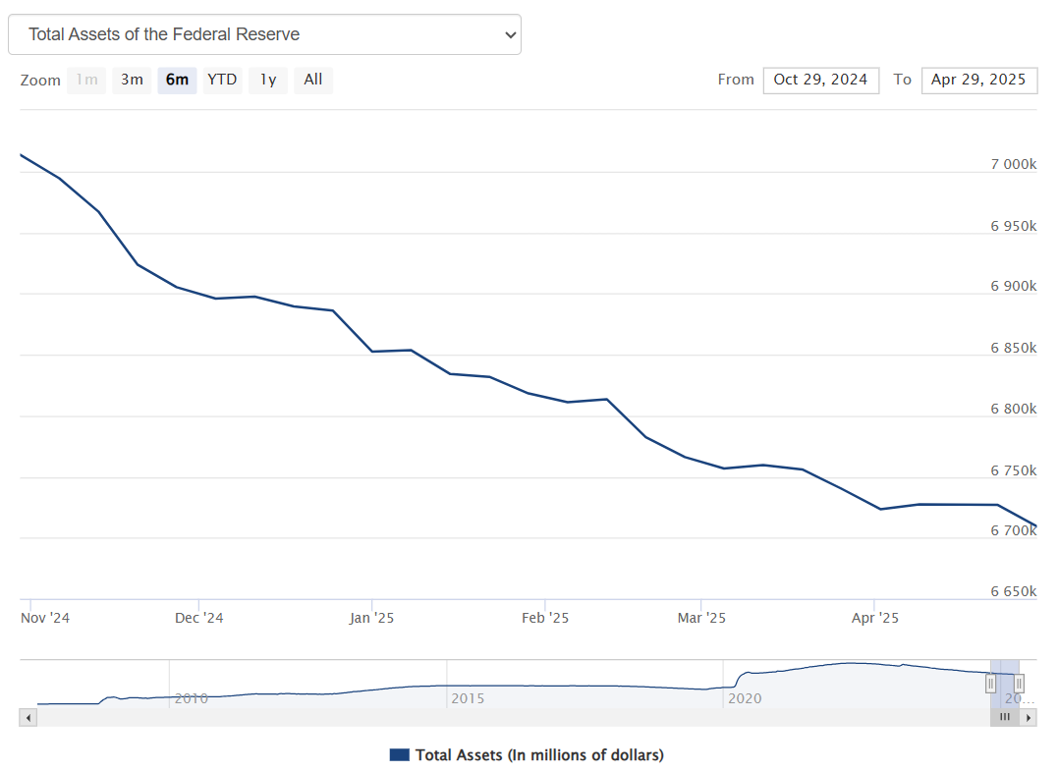Image resolution: width=1058 pixels, height=772 pixels.
Task: Click the 7 000k y-axis label
Action: point(1014,165)
